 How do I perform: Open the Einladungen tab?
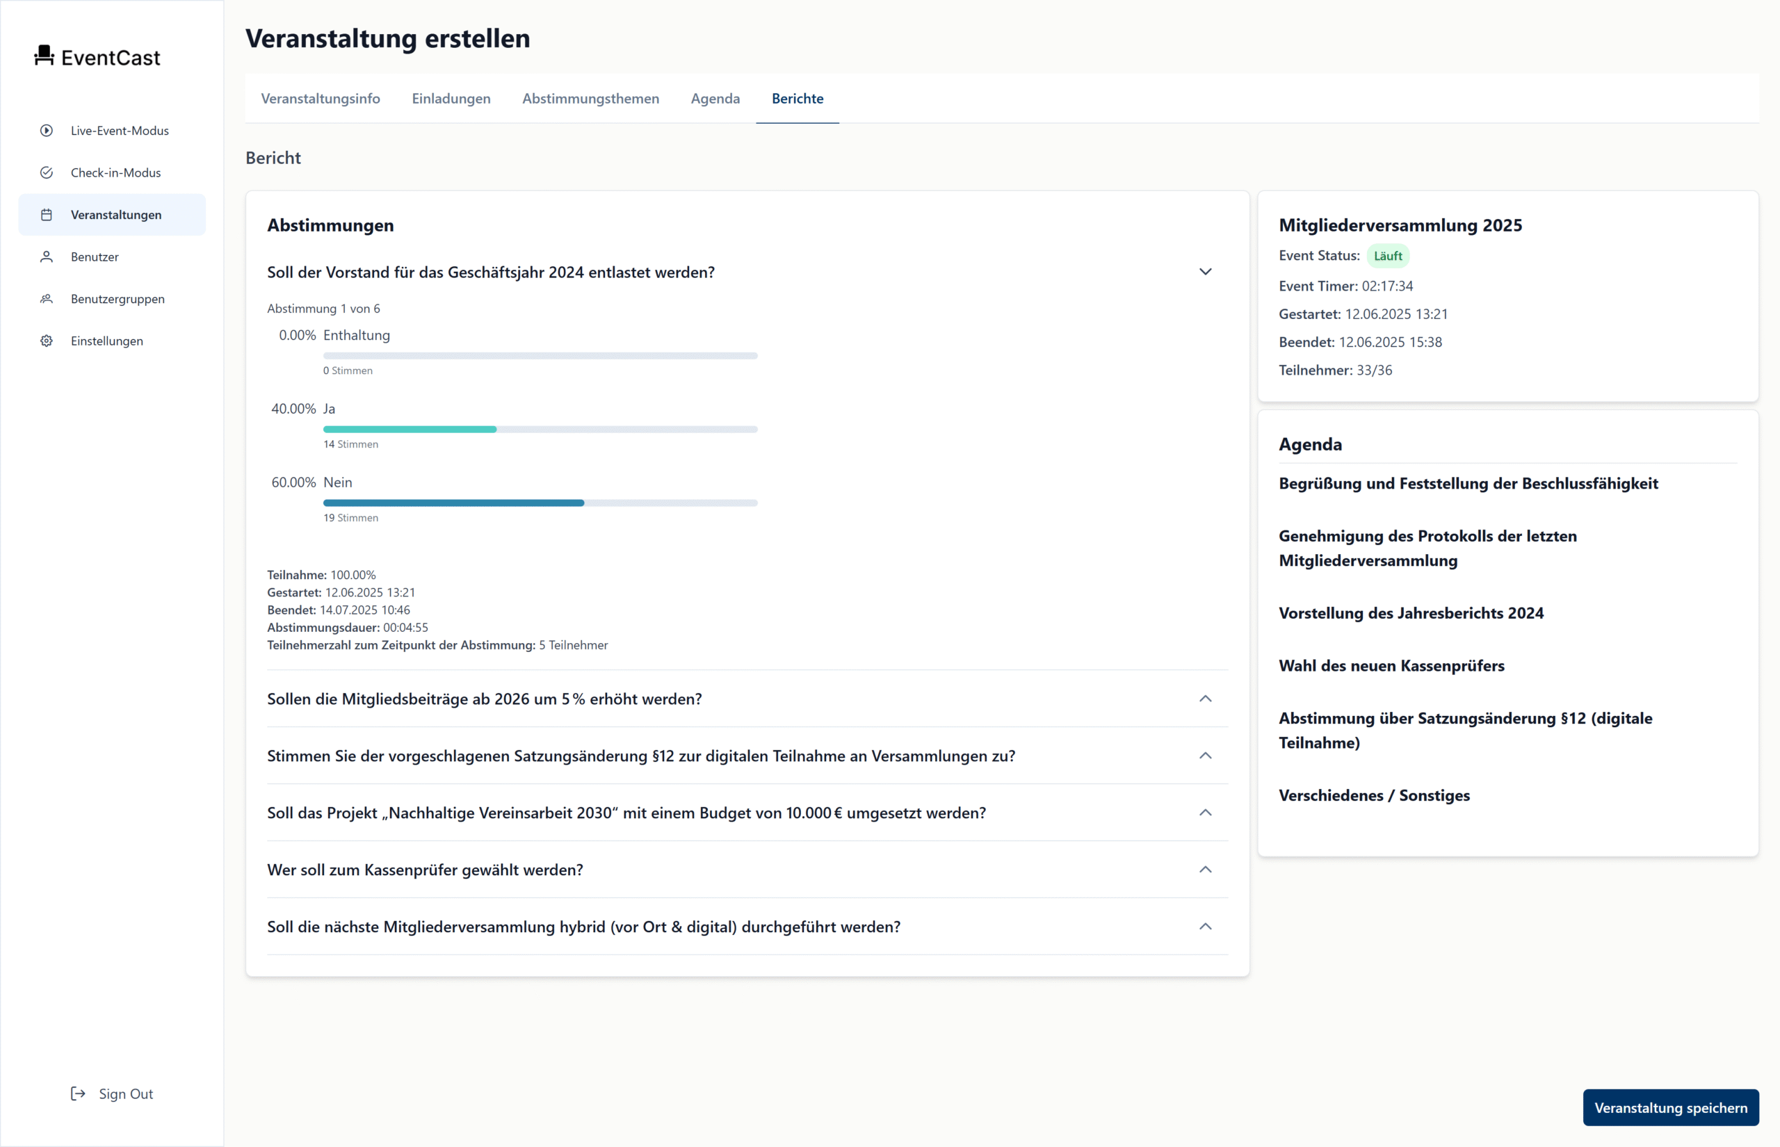pyautogui.click(x=451, y=98)
